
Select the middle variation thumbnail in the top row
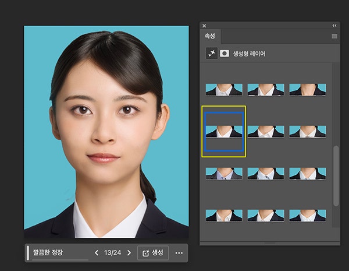[x=266, y=90]
